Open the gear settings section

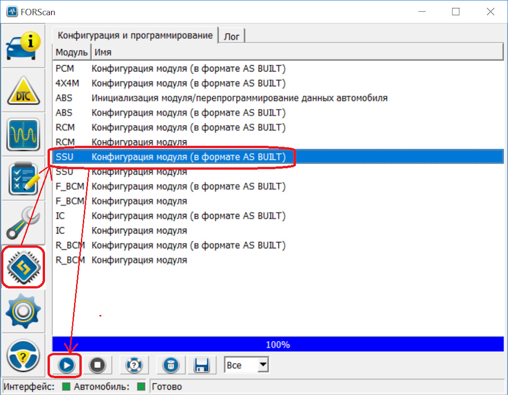[x=23, y=311]
